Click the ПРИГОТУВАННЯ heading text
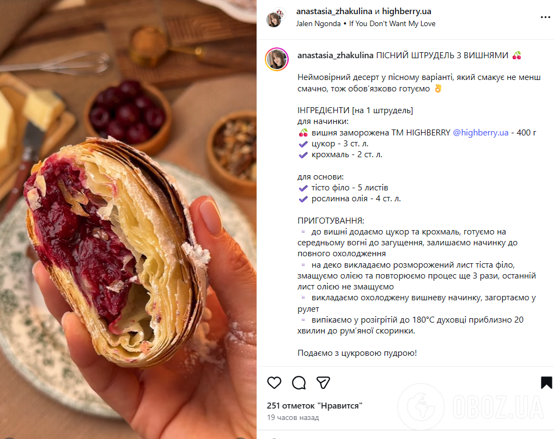 click(x=331, y=221)
